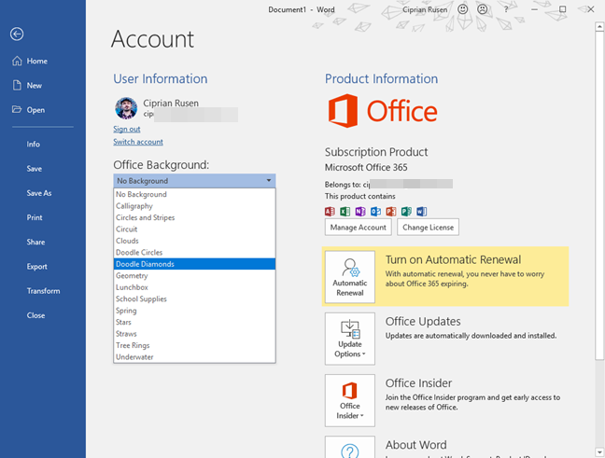Select Underwater background option
Screen dimensions: 605x458
tap(194, 356)
